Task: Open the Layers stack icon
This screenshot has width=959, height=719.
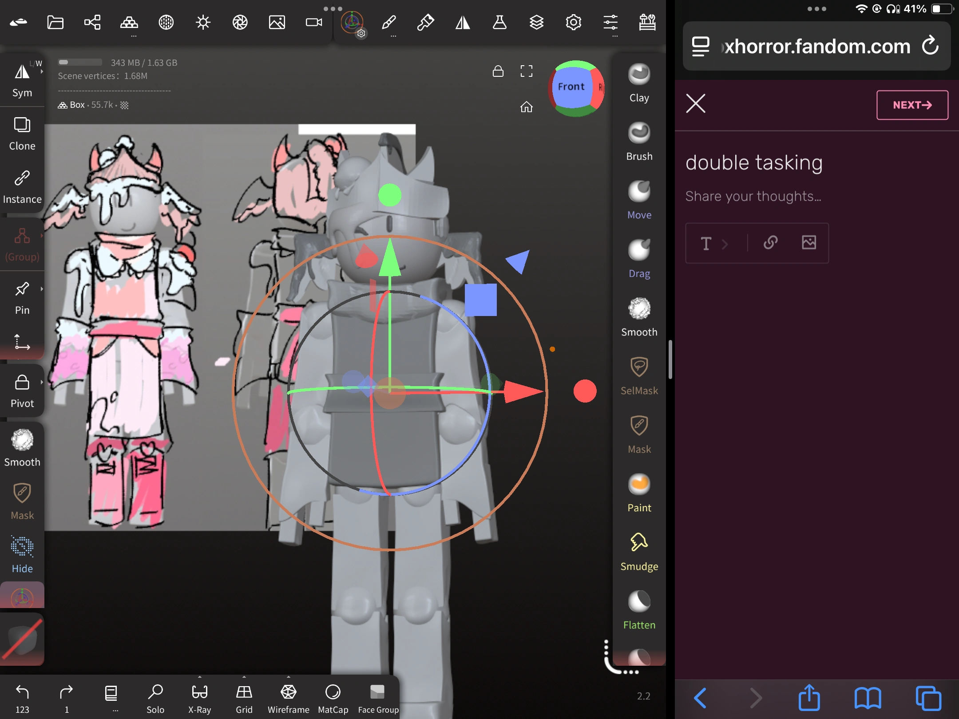Action: pyautogui.click(x=536, y=22)
